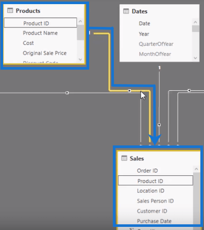Viewport: 204px width, 230px height.
Task: Click the scroll up arrow in the Products table
Action: (80, 22)
